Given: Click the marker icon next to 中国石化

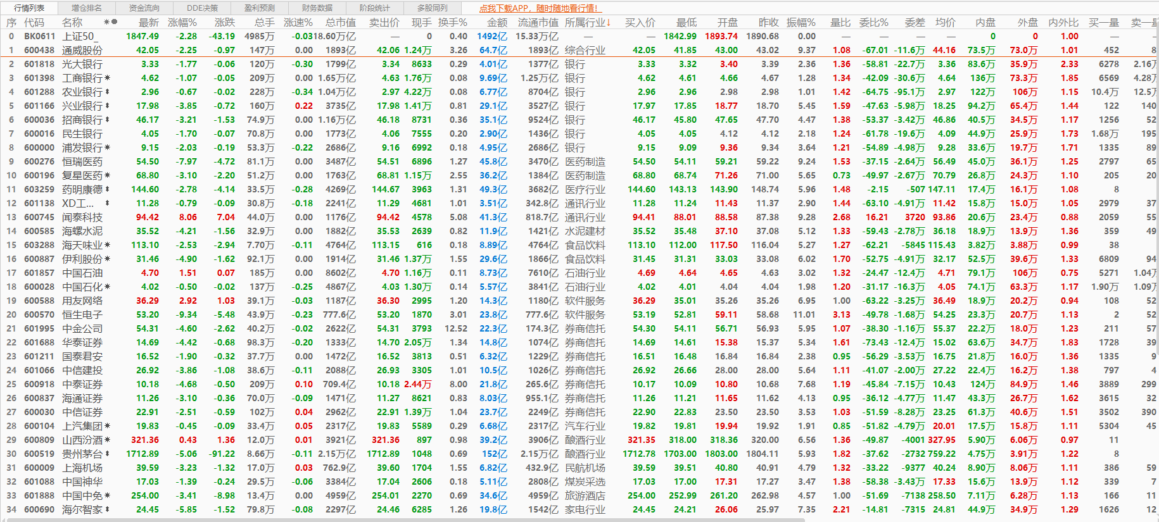Looking at the screenshot, I should click(108, 287).
